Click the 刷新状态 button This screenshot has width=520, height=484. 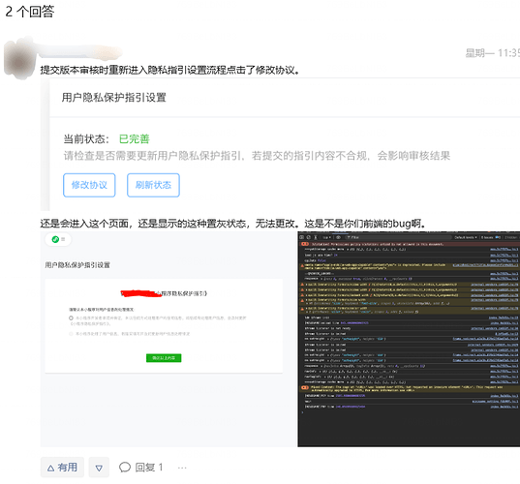(x=153, y=185)
